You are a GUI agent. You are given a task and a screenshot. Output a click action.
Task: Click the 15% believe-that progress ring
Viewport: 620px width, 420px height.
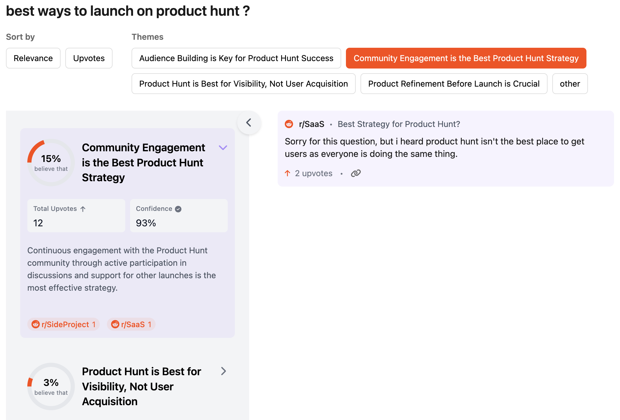[51, 163]
